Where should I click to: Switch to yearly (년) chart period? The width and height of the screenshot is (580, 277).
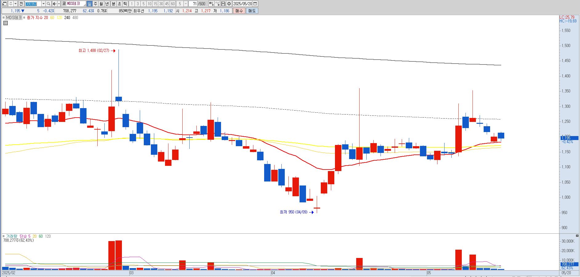(107, 4)
